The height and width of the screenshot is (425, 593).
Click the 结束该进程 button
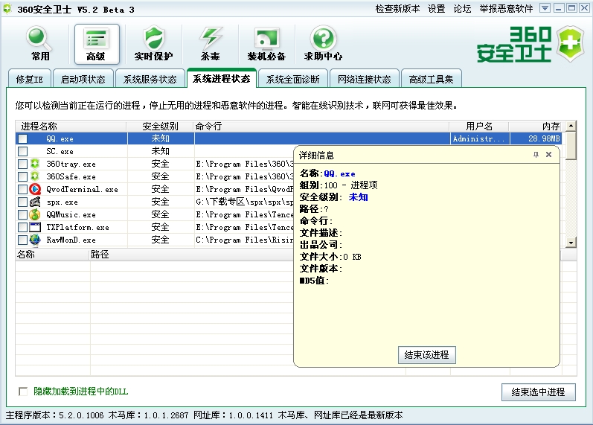[x=426, y=354]
